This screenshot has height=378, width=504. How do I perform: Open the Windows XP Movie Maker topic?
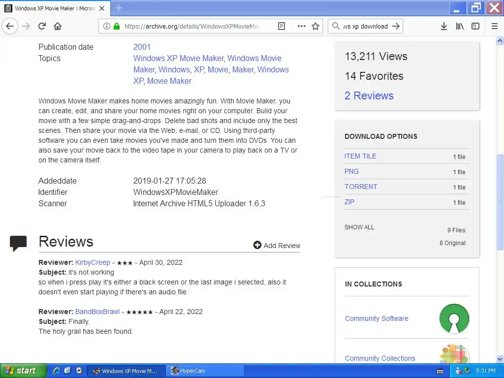(178, 58)
